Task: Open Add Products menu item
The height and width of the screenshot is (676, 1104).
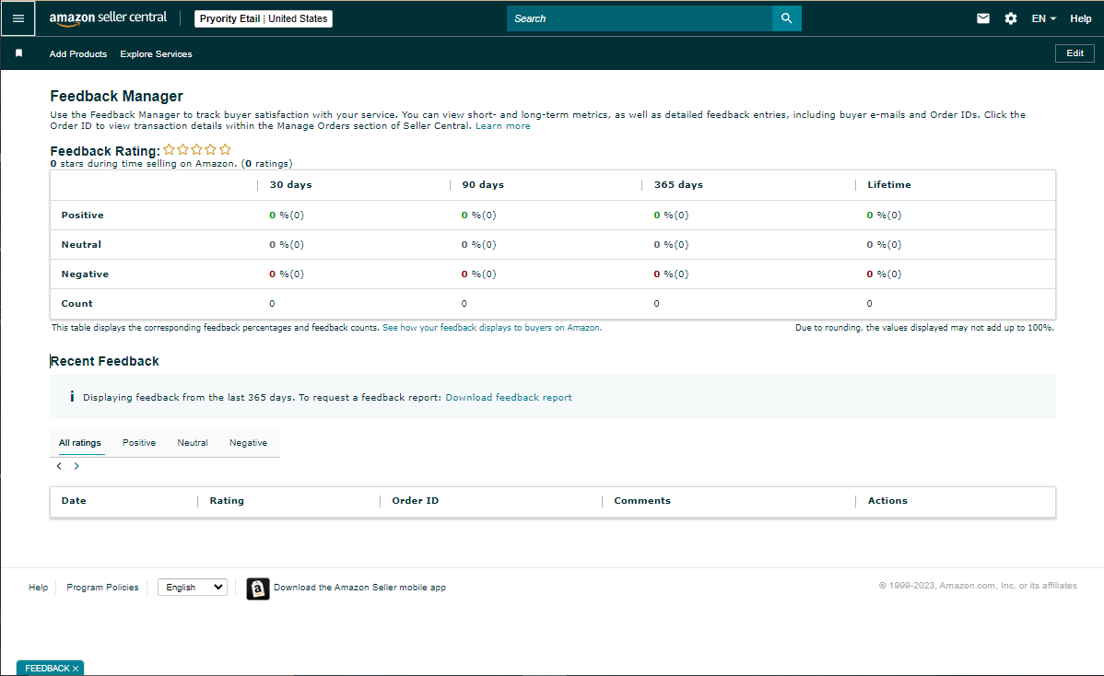Action: coord(78,53)
